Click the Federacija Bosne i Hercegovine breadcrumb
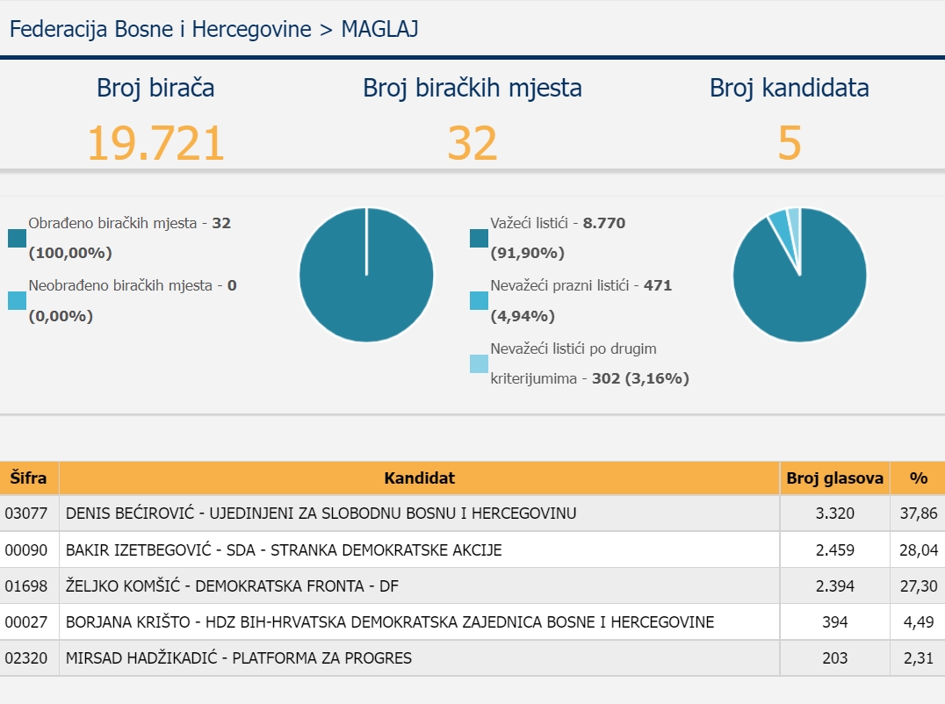945x704 pixels. (160, 29)
